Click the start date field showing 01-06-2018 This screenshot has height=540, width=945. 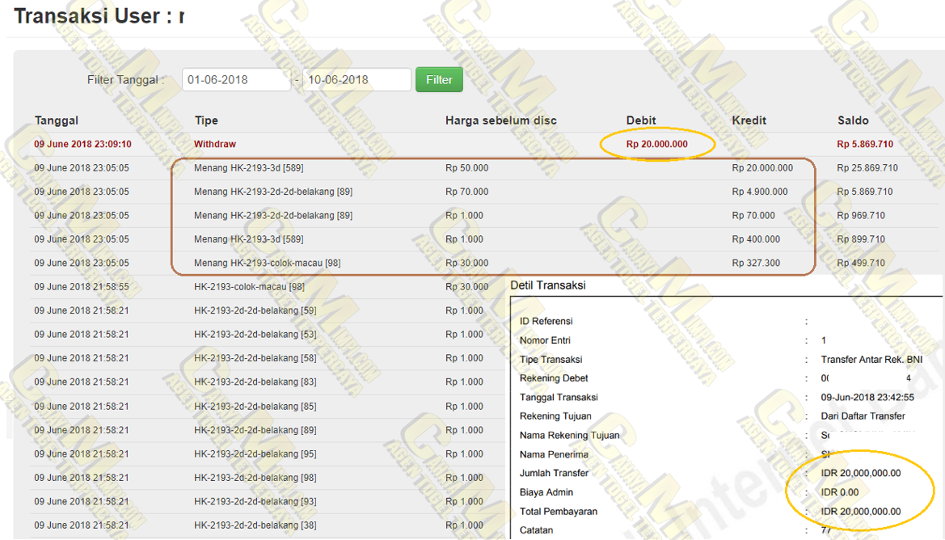(235, 80)
